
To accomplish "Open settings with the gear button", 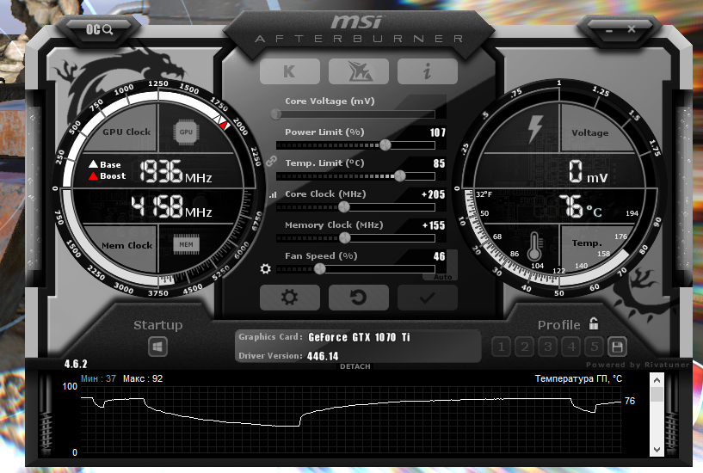I will coord(290,298).
